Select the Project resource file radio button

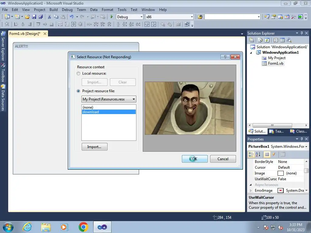pyautogui.click(x=78, y=91)
